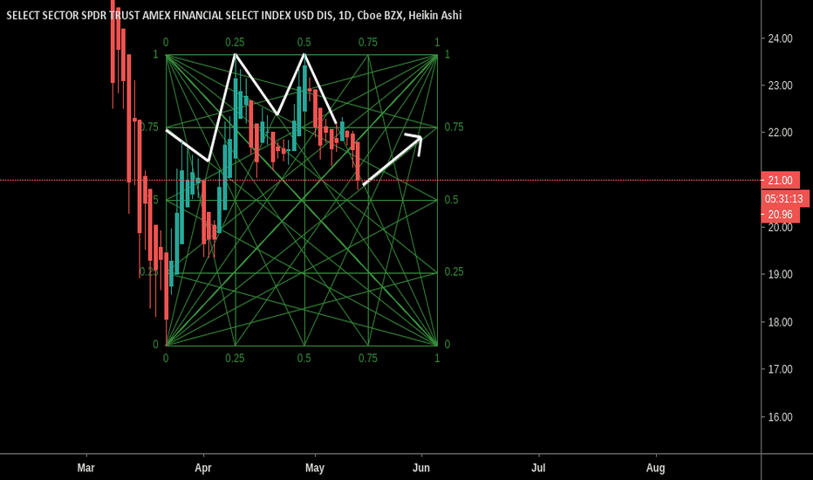Click Gann box right-side 0.75 level label
This screenshot has width=813, height=480.
click(x=454, y=127)
